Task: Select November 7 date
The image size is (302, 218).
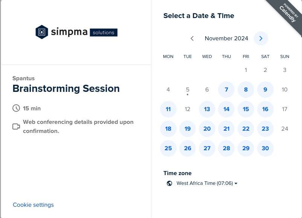Action: click(x=226, y=90)
